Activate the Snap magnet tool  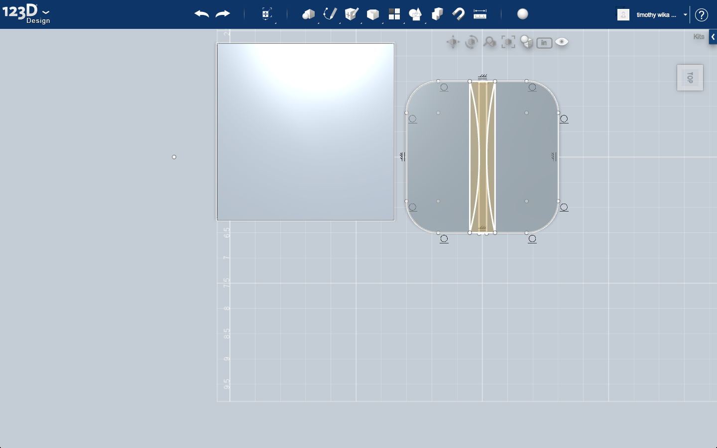458,14
